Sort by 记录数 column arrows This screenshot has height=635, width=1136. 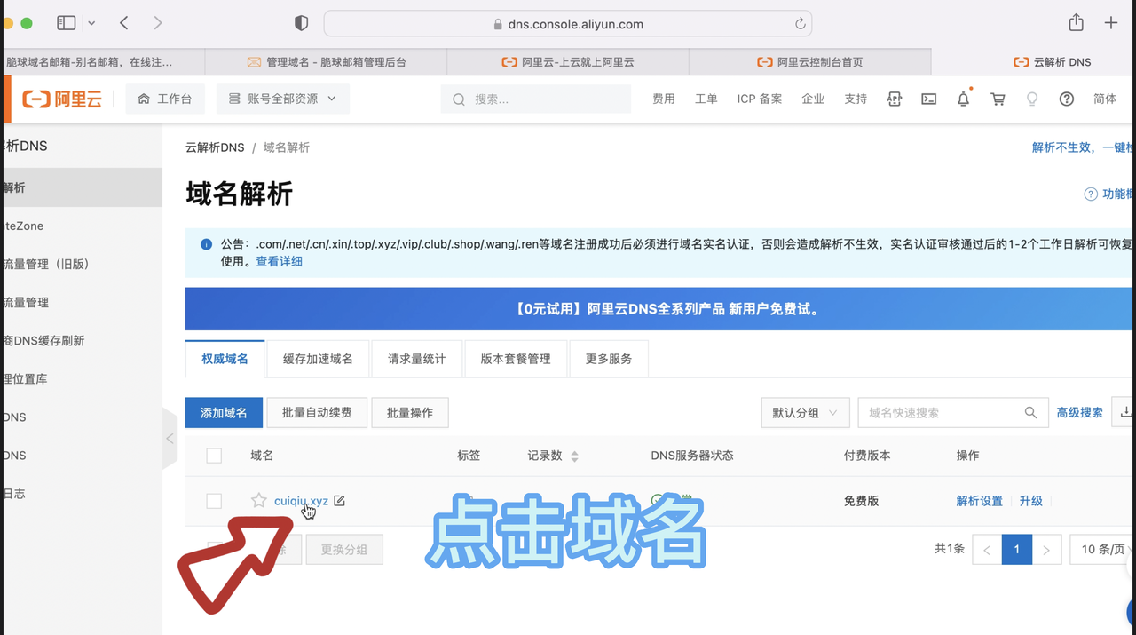click(574, 456)
